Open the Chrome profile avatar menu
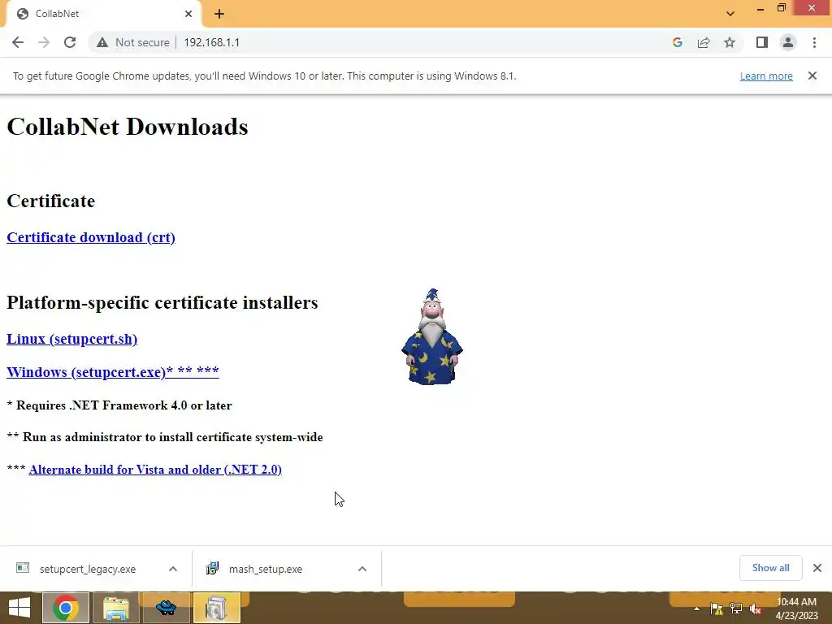The image size is (832, 624). tap(788, 42)
